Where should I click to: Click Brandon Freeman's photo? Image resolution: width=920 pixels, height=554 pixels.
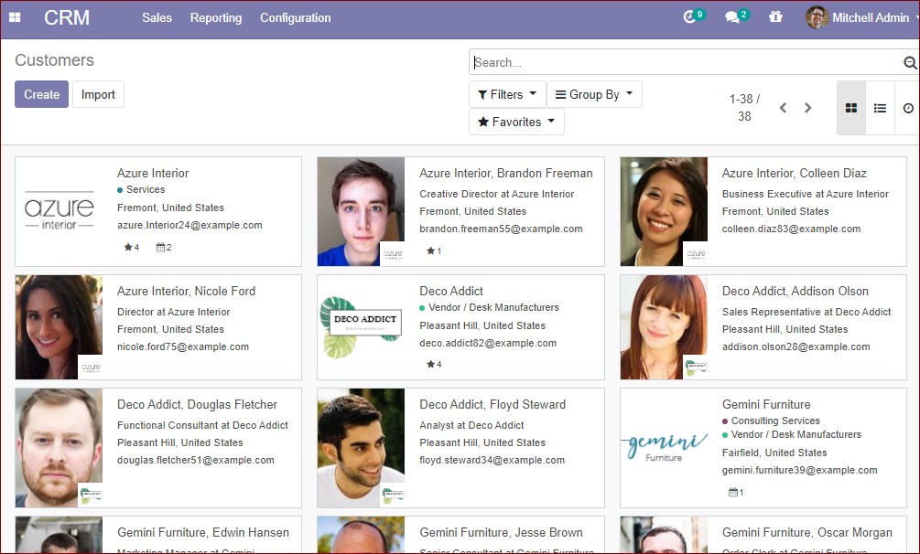[x=361, y=211]
